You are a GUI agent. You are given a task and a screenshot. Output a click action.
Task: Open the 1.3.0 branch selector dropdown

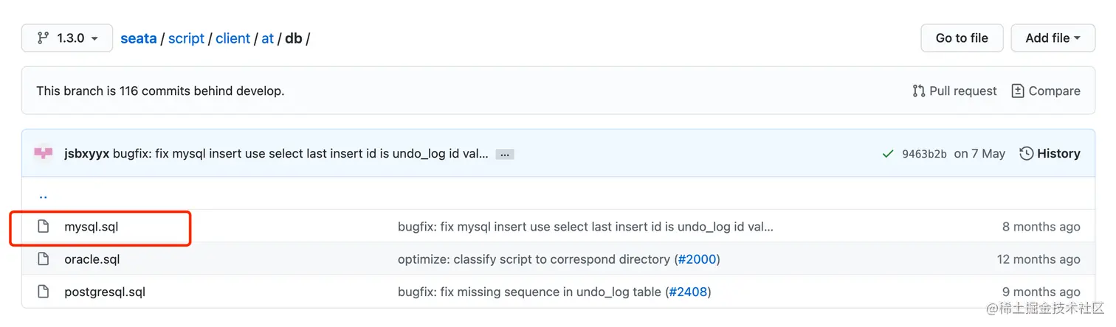pyautogui.click(x=67, y=38)
